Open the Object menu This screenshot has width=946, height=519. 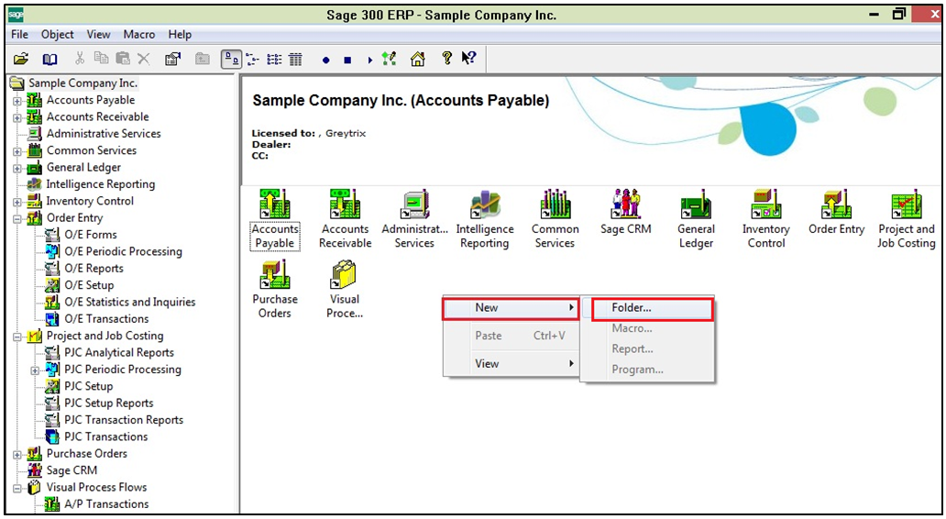click(x=58, y=35)
